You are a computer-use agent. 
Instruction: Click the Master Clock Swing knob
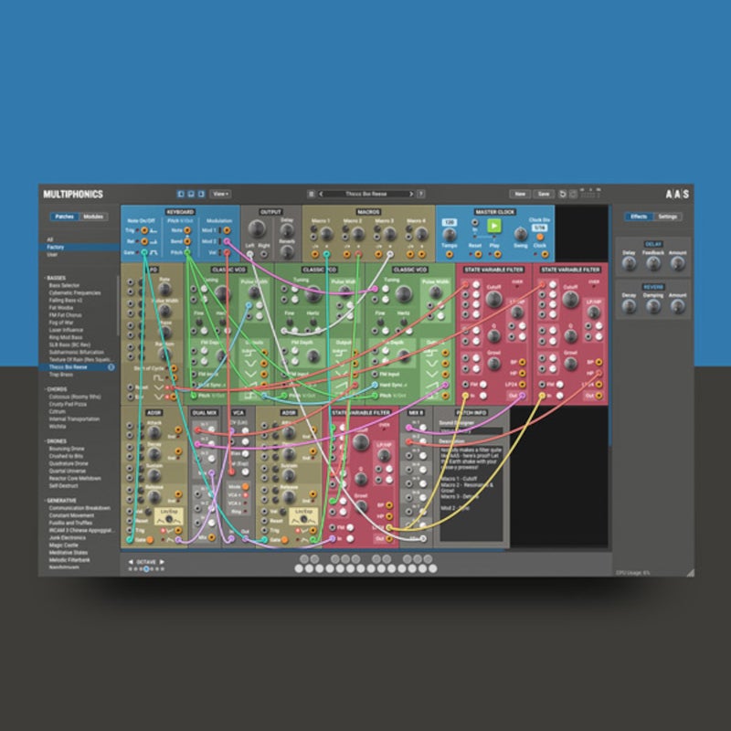point(520,234)
